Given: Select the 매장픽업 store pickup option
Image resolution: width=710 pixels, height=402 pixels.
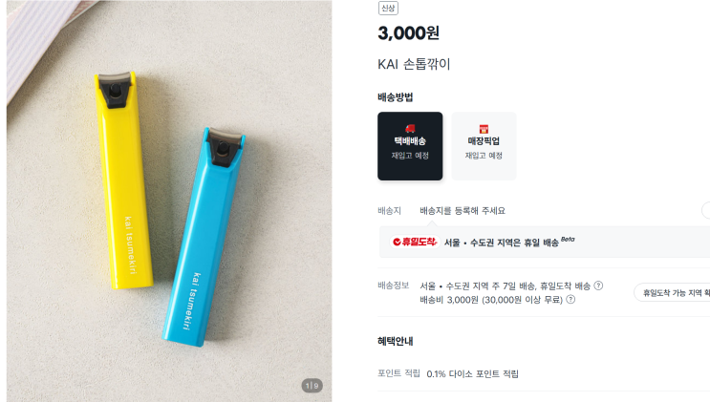Looking at the screenshot, I should (x=484, y=146).
